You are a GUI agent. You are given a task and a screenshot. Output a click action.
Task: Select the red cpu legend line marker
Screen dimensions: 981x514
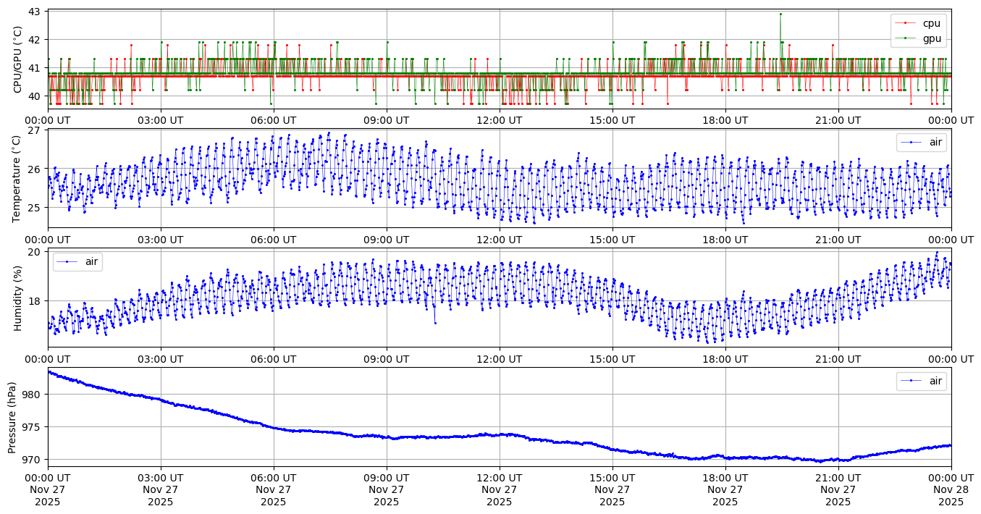tap(905, 23)
